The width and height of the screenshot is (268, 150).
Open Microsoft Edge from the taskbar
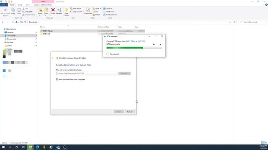pos(37,147)
